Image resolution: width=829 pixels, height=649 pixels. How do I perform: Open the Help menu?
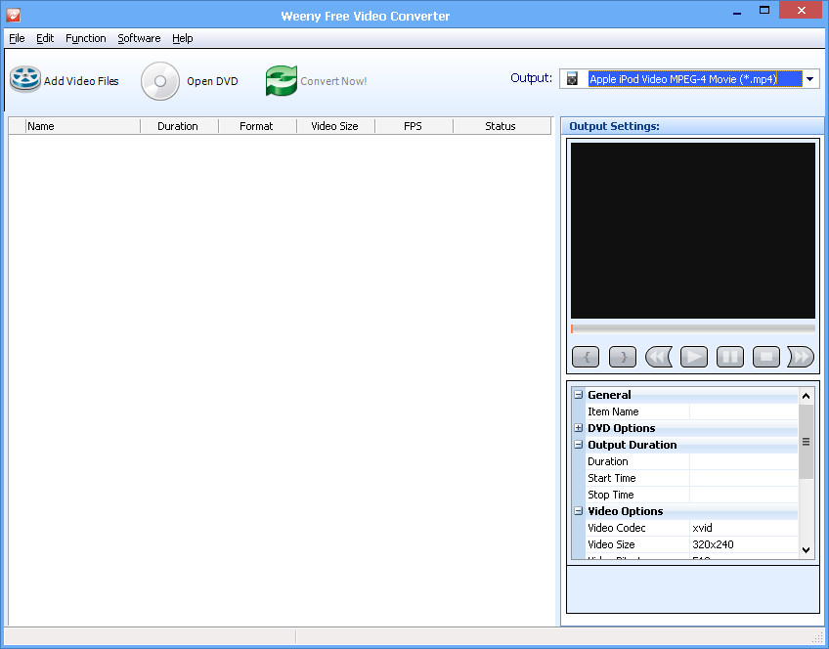(183, 38)
